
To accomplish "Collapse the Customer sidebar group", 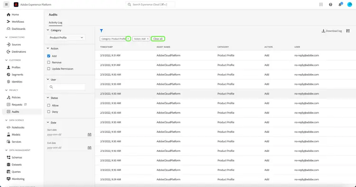I will pos(6,60).
